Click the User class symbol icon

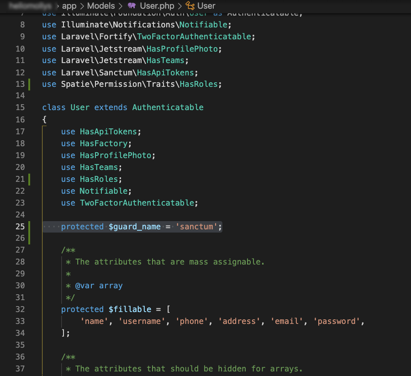190,6
